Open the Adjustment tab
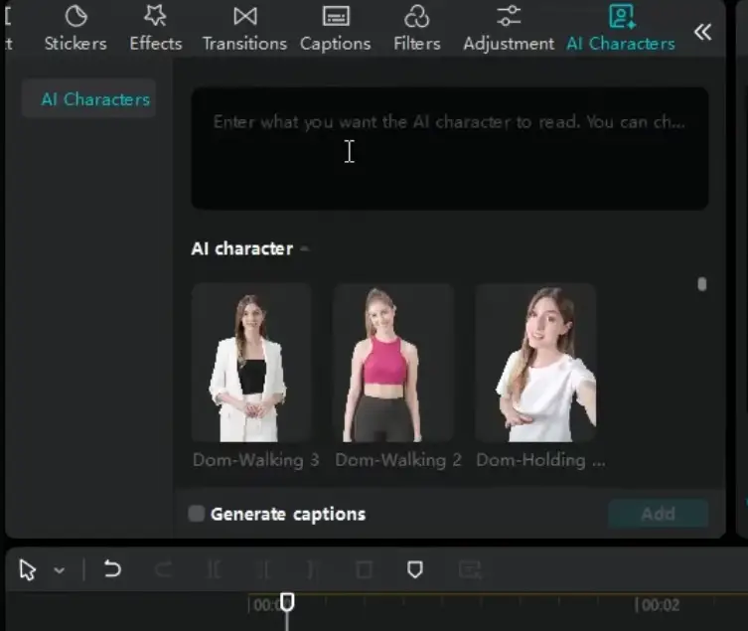 509,29
